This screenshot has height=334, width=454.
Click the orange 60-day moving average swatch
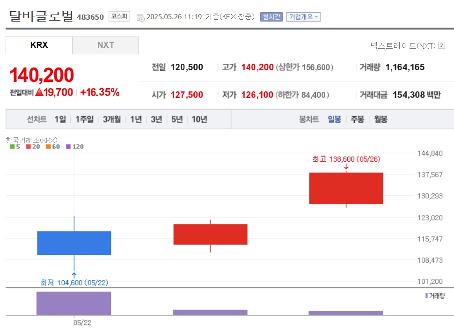tap(48, 147)
